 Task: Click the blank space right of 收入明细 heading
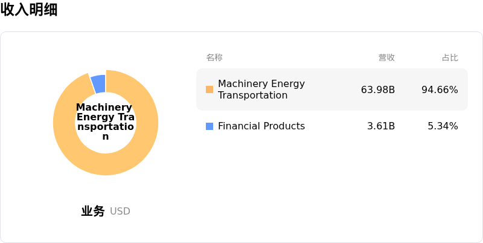click(241, 10)
